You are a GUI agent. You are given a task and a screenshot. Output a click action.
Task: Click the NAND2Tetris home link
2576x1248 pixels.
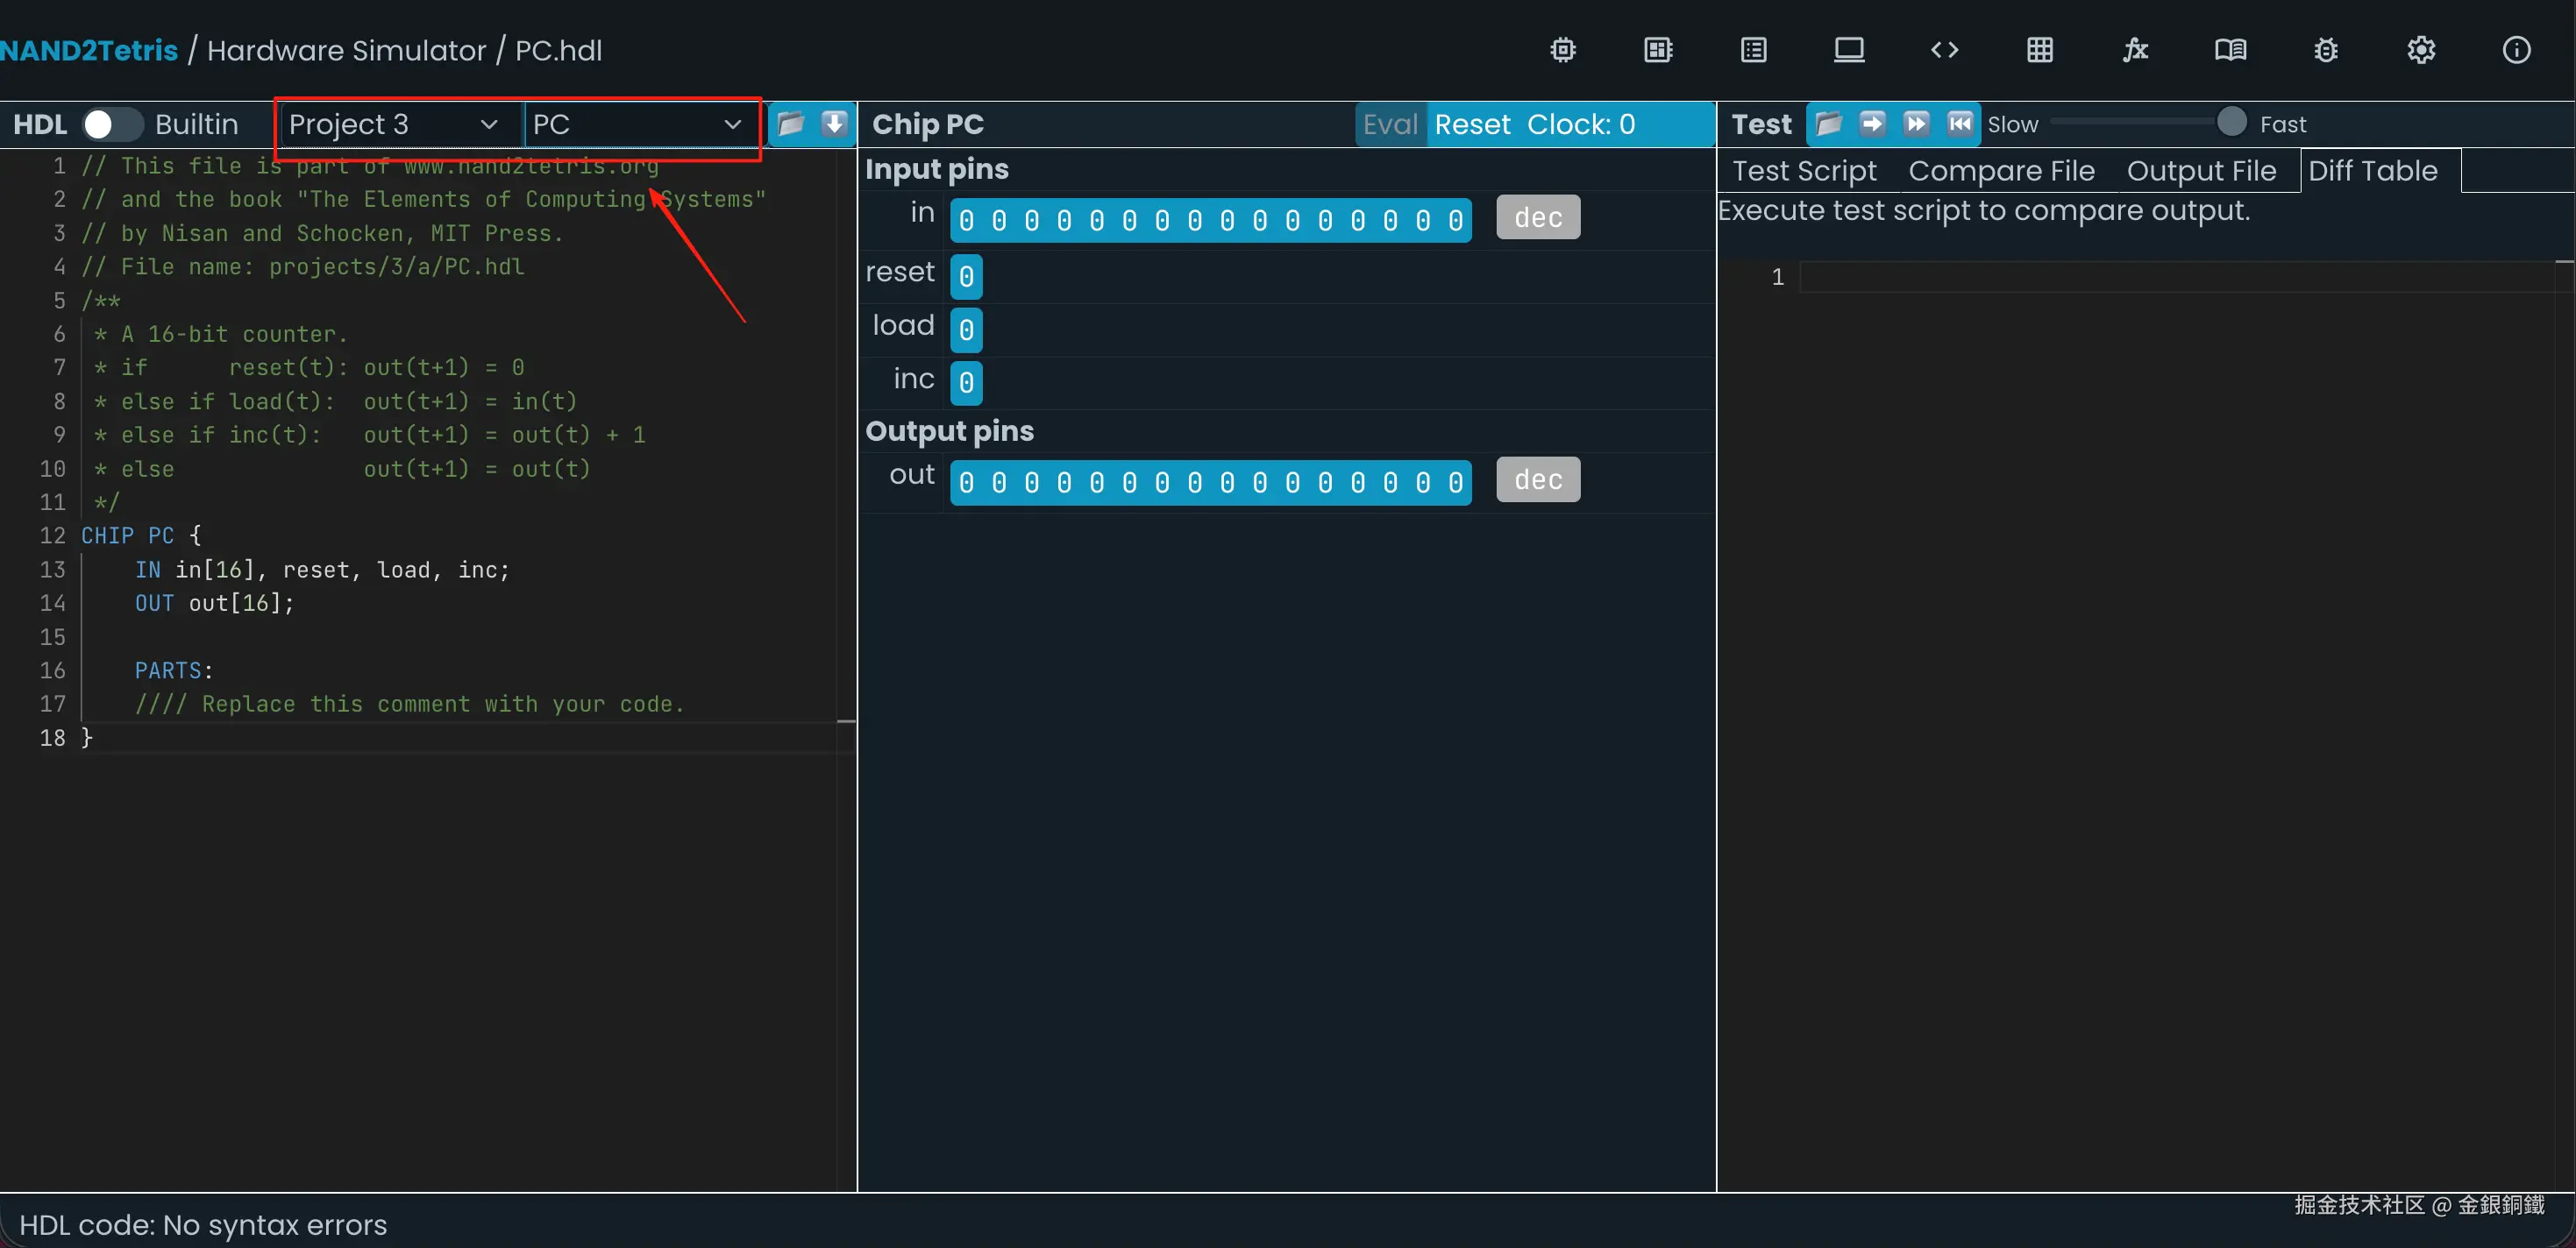coord(89,50)
